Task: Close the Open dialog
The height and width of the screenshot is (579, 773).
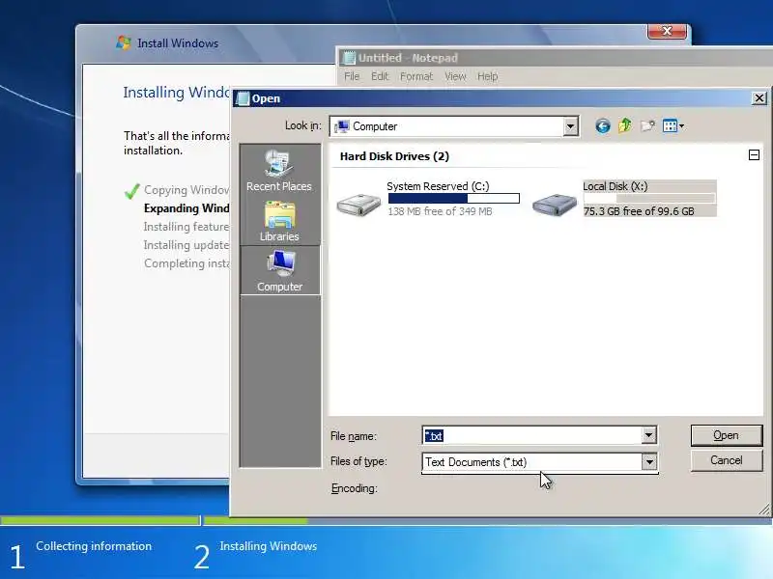Action: point(759,98)
